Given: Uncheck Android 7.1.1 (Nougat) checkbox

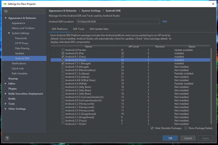Looking at the screenshot, I should [x=63, y=63].
